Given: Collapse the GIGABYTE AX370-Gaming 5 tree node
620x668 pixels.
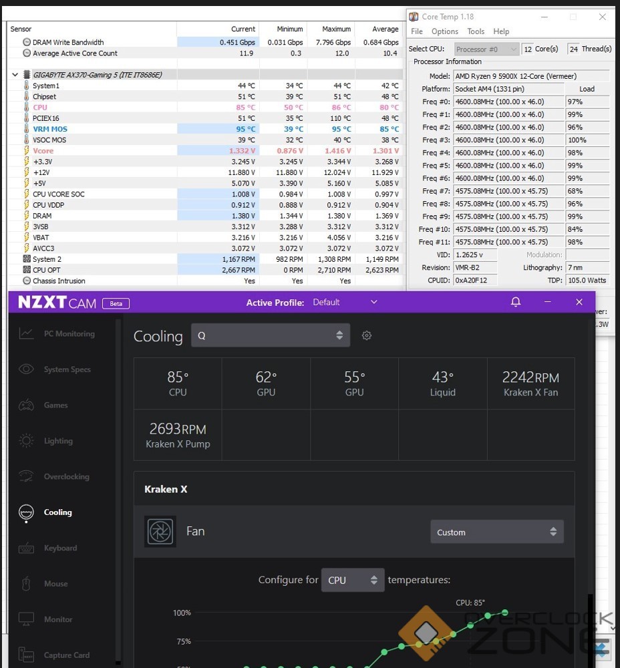Looking at the screenshot, I should click(x=15, y=75).
